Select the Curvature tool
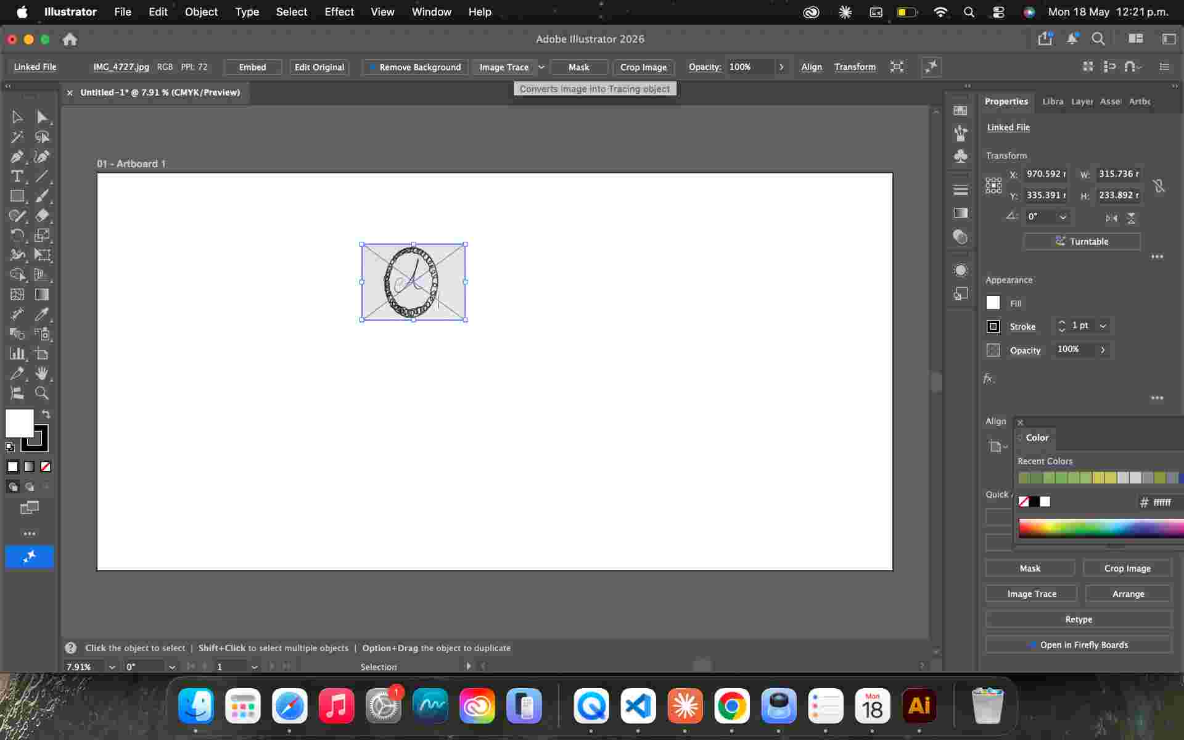The image size is (1184, 740). click(42, 157)
